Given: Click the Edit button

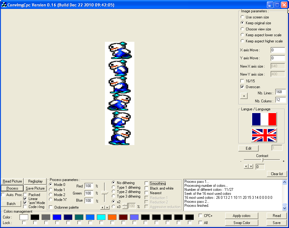Looking at the screenshot, I should tap(249, 148).
